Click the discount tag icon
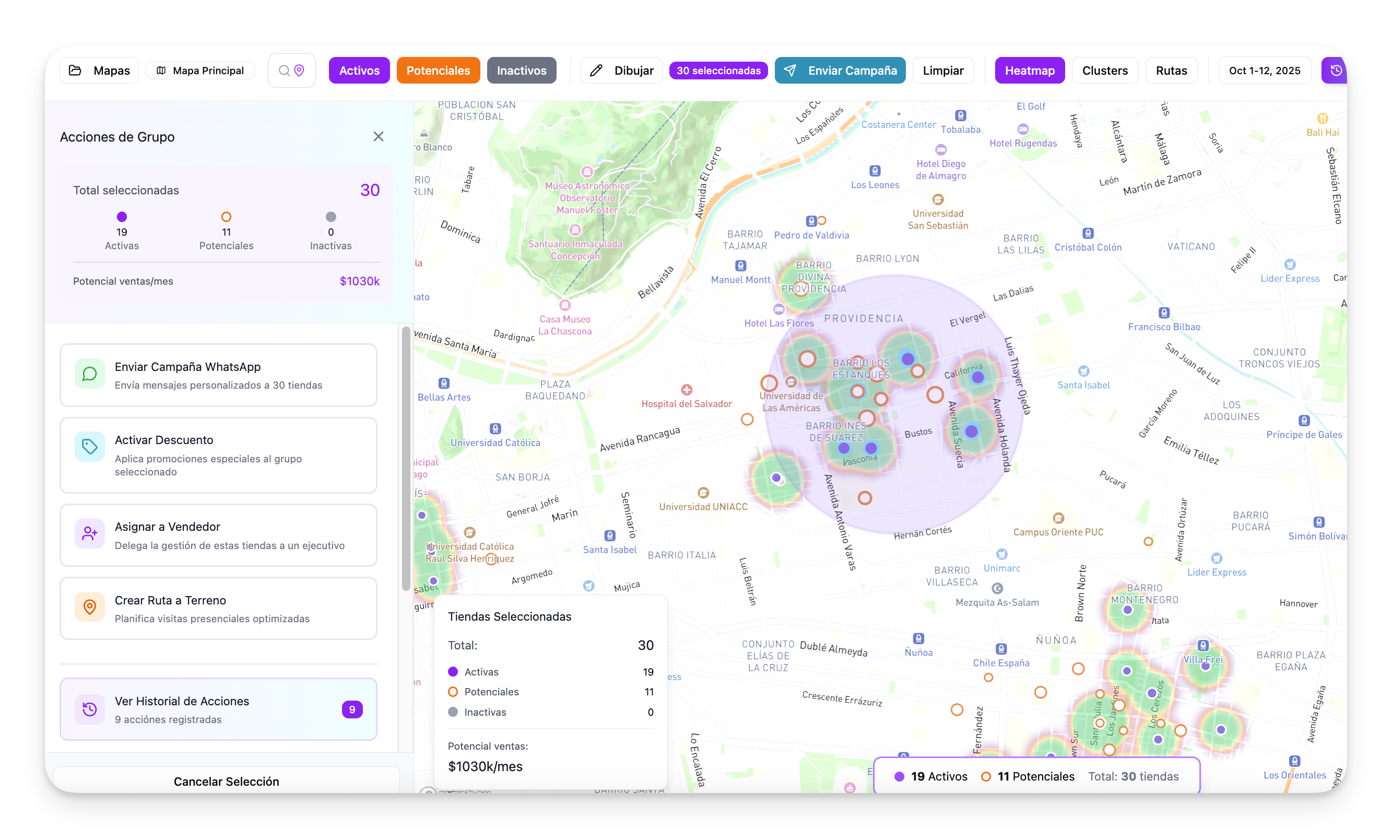 pyautogui.click(x=90, y=447)
